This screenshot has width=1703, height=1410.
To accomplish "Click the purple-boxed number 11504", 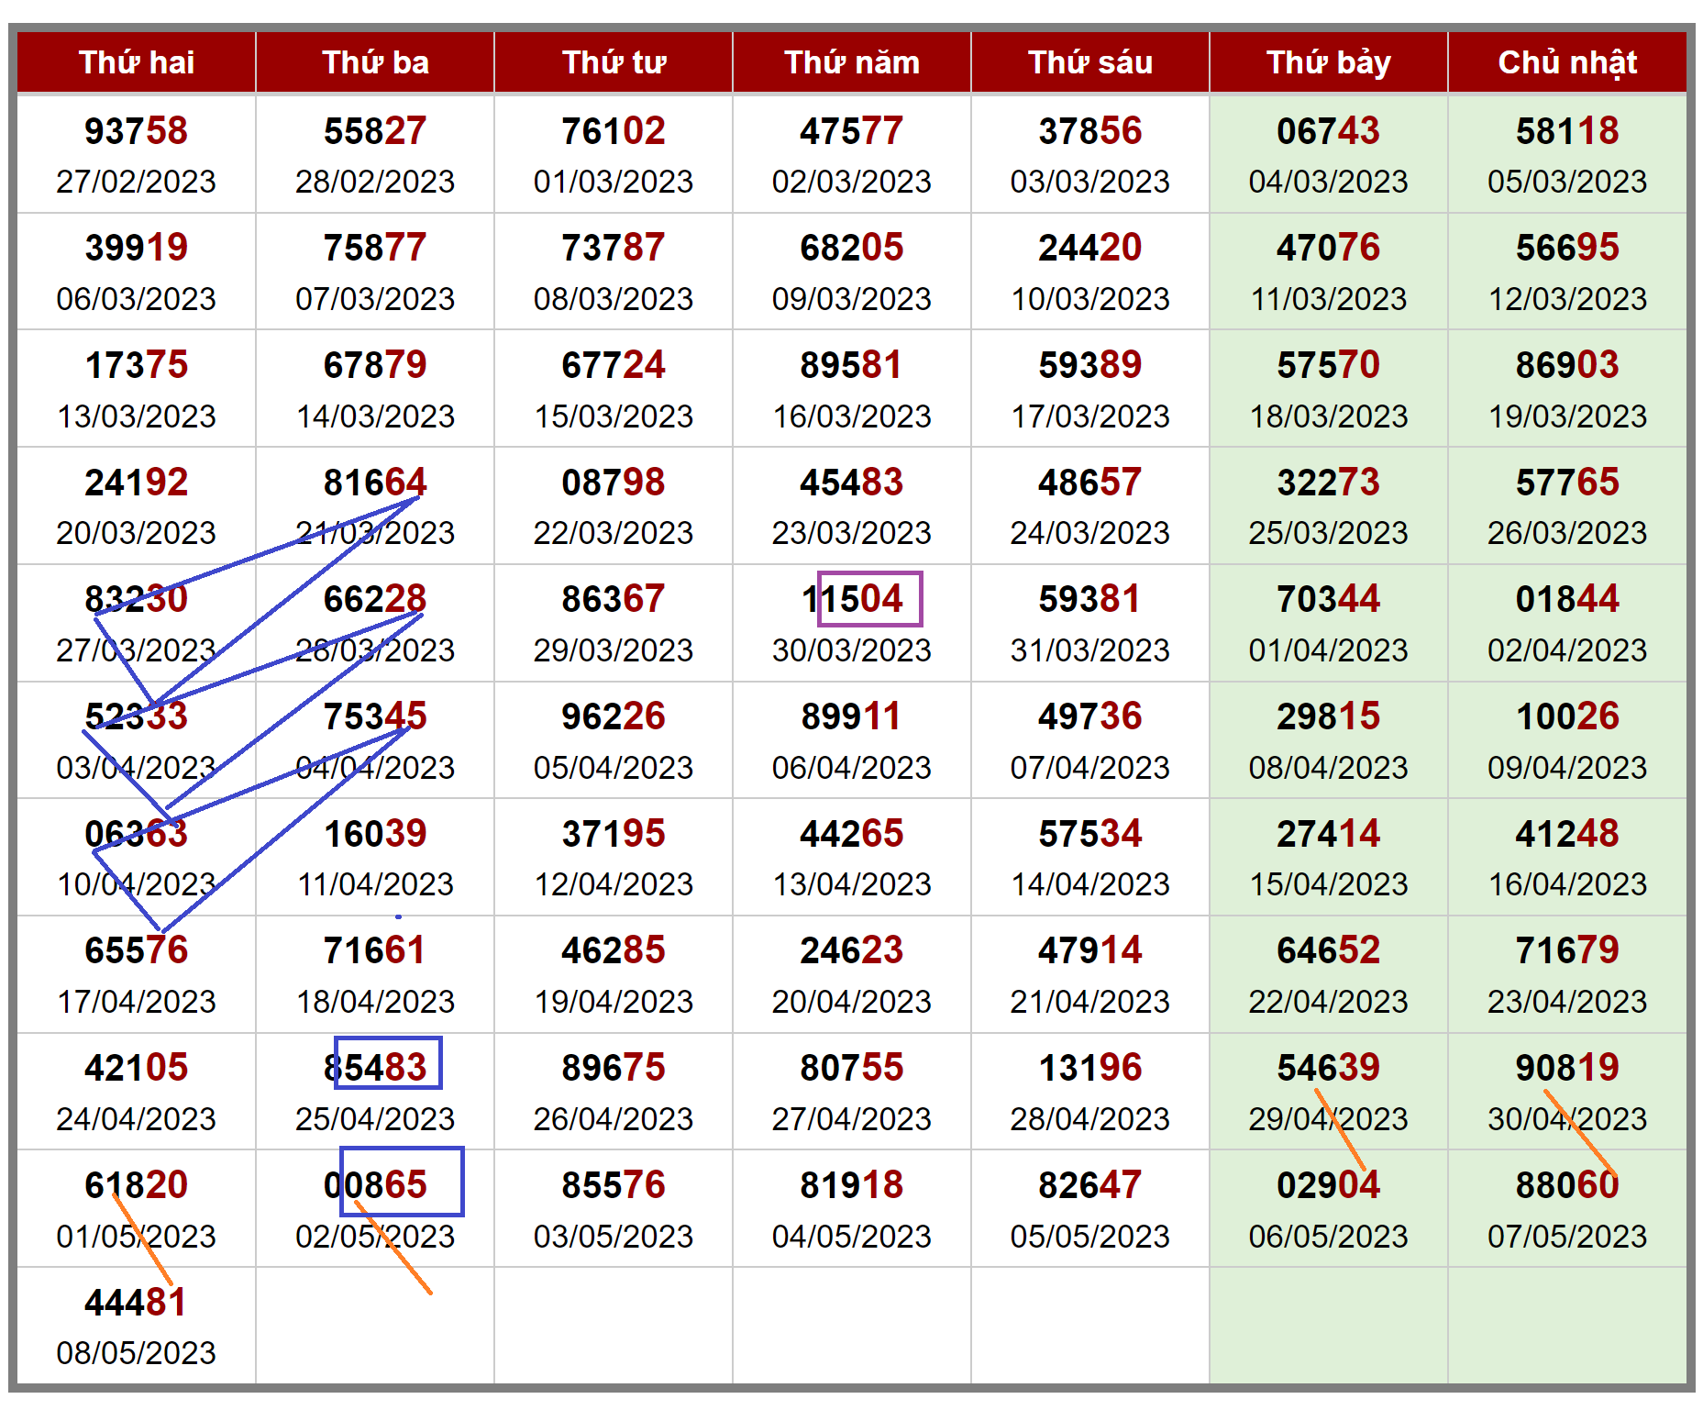I will click(852, 599).
